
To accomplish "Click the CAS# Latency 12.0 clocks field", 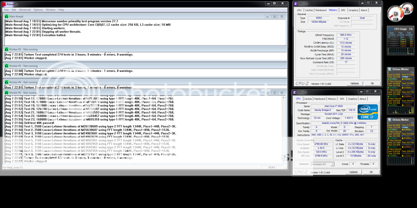I will pyautogui.click(x=346, y=43).
